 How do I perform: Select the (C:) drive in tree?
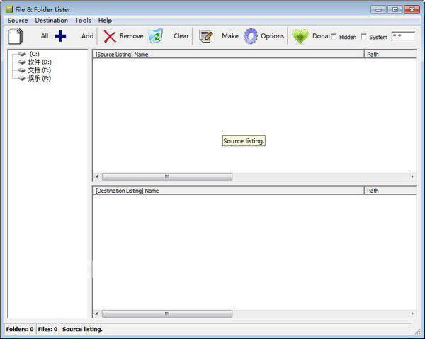[35, 54]
